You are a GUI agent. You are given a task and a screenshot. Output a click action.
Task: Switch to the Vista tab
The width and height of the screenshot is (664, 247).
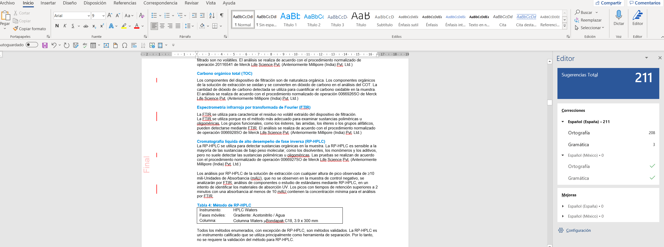(211, 3)
